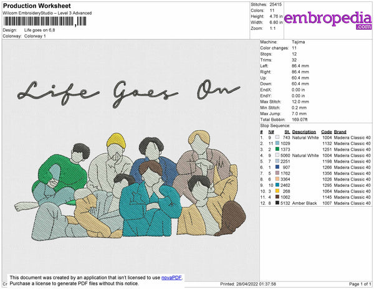The width and height of the screenshot is (374, 289).
Task: Click the 'N#' column header
Action: coord(271,132)
